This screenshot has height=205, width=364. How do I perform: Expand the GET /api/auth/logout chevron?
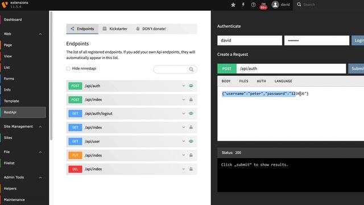coord(184,113)
